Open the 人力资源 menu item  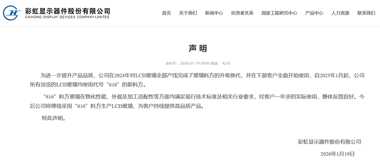340,13
